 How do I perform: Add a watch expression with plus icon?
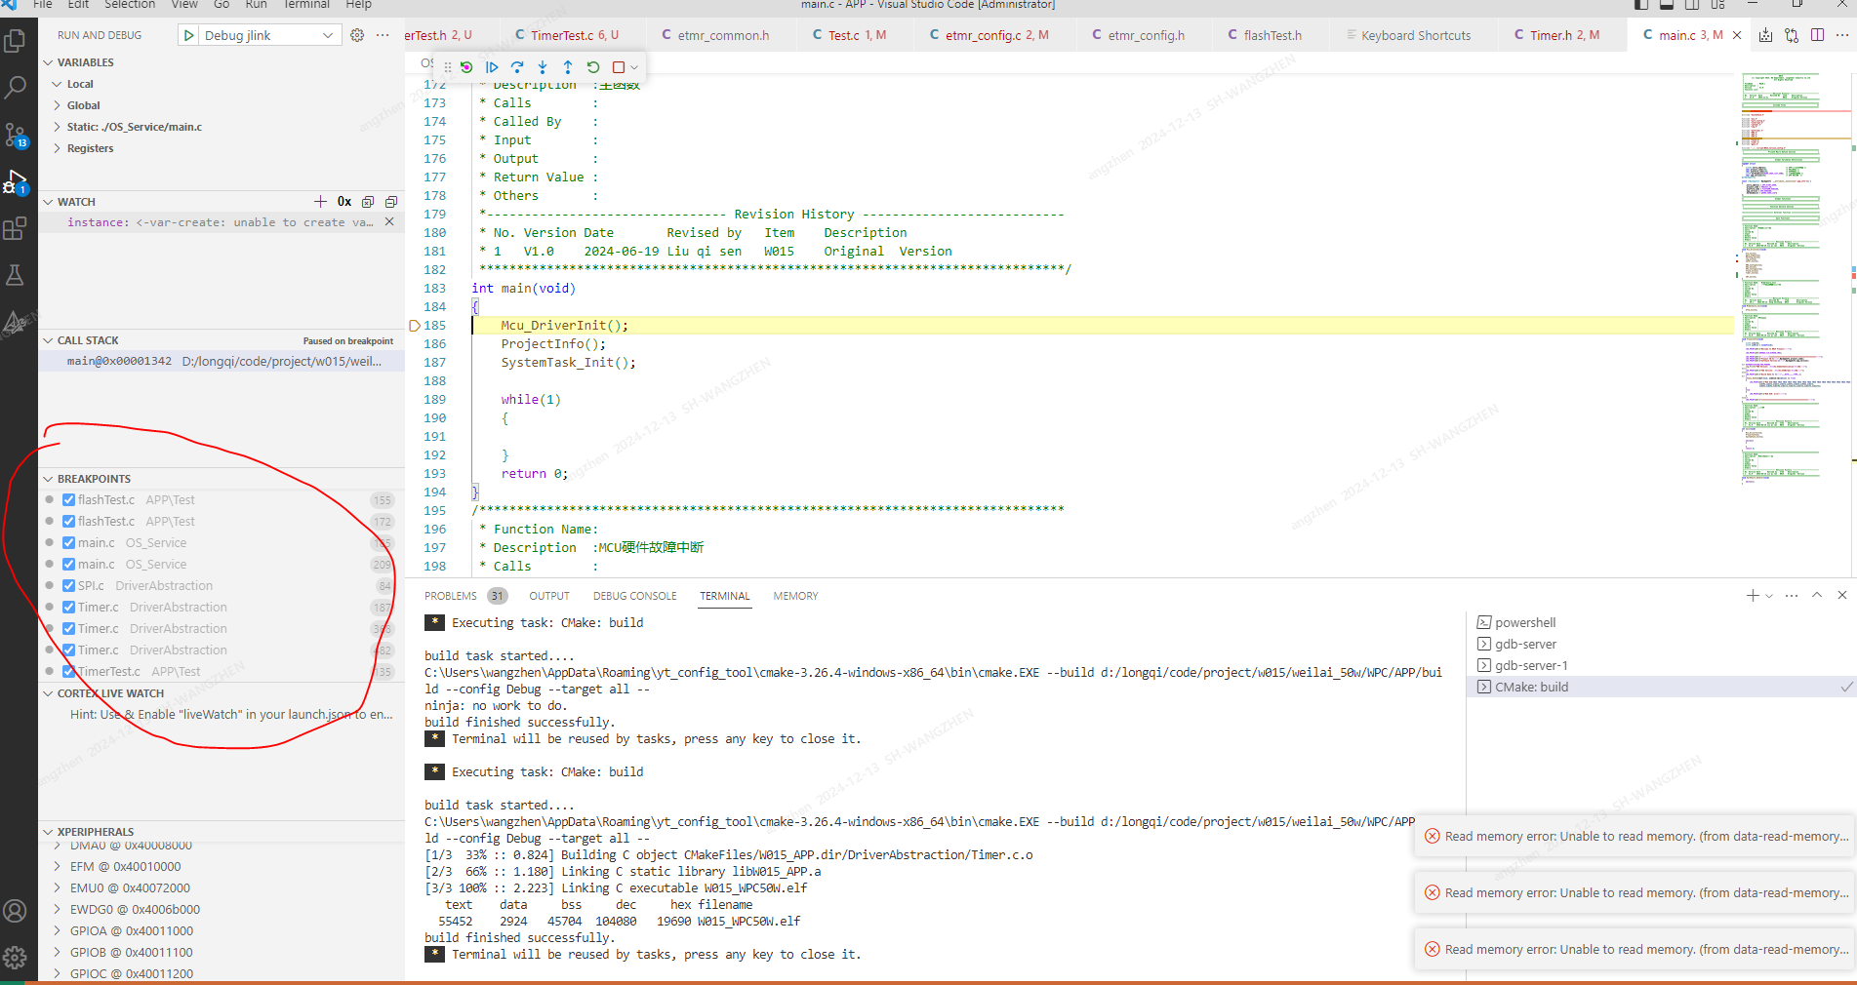[x=320, y=202]
